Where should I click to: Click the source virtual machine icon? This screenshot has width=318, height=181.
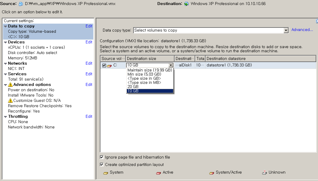coord(21,4)
